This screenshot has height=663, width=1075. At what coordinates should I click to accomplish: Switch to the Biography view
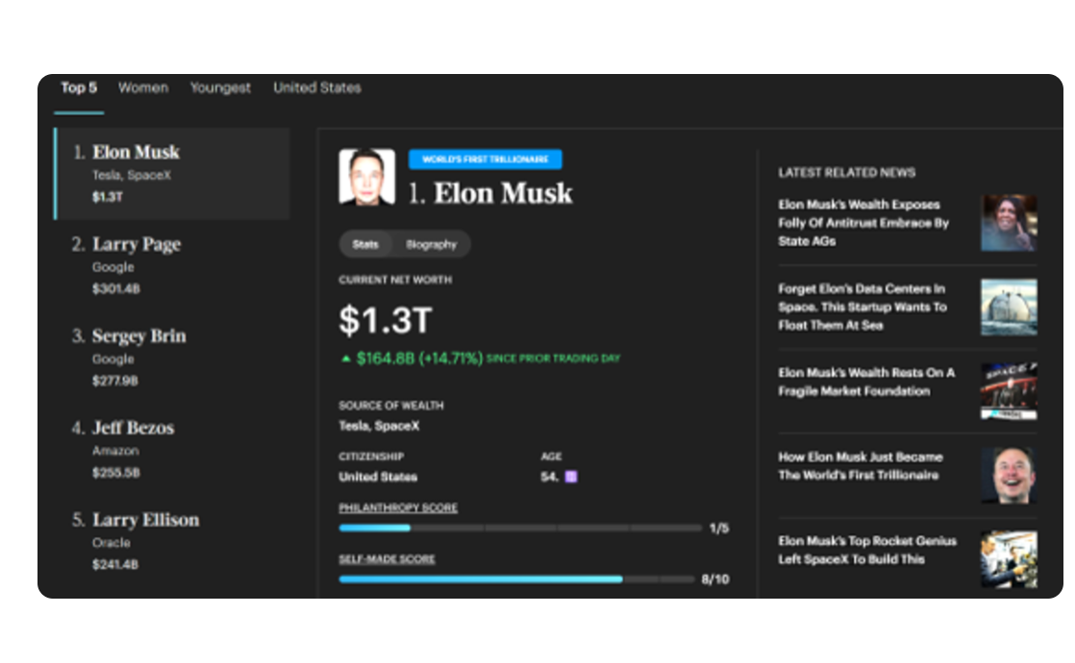431,244
